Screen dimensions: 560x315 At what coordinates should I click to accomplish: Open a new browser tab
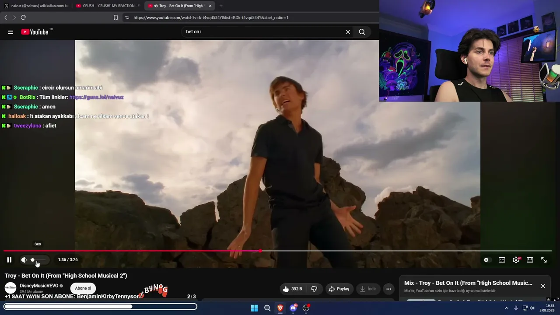(221, 6)
